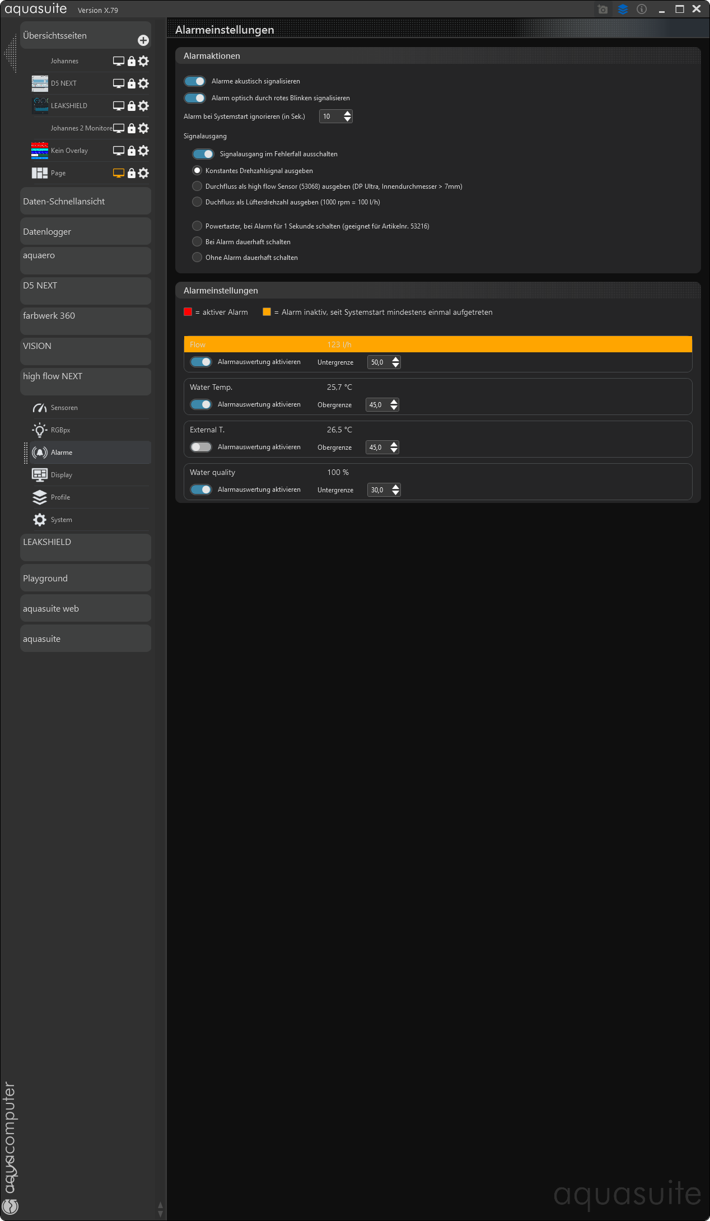Open the System gear icon
The width and height of the screenshot is (710, 1221).
[x=40, y=520]
